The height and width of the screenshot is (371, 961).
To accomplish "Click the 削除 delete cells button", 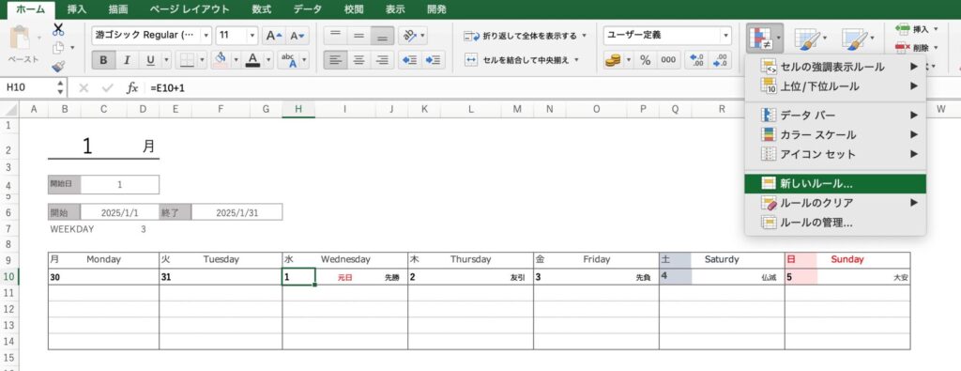I will pyautogui.click(x=916, y=47).
